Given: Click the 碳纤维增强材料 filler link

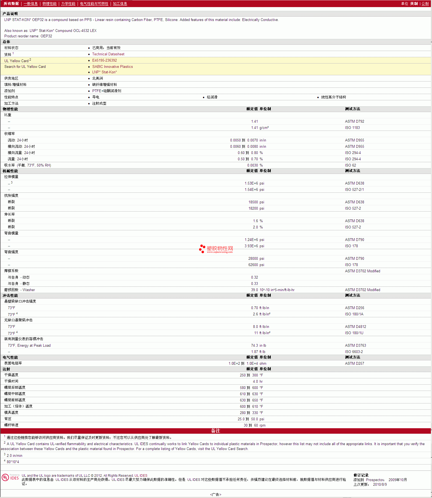Looking at the screenshot, I should [x=104, y=85].
